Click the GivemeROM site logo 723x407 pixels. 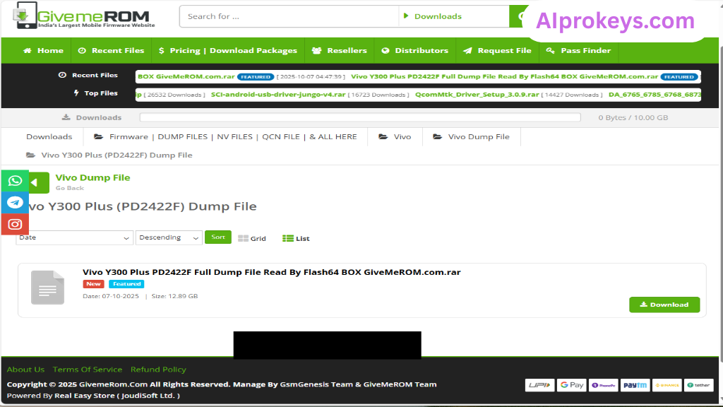[85, 16]
